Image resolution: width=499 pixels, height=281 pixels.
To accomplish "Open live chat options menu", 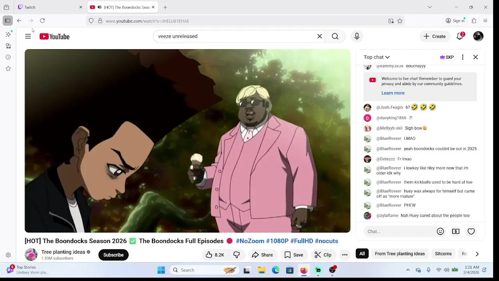I will pos(463,57).
